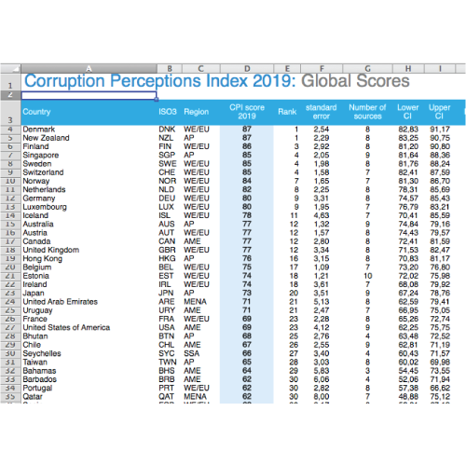The image size is (466, 466).
Task: Select the 'Singapore' cell
Action: pyautogui.click(x=89, y=155)
